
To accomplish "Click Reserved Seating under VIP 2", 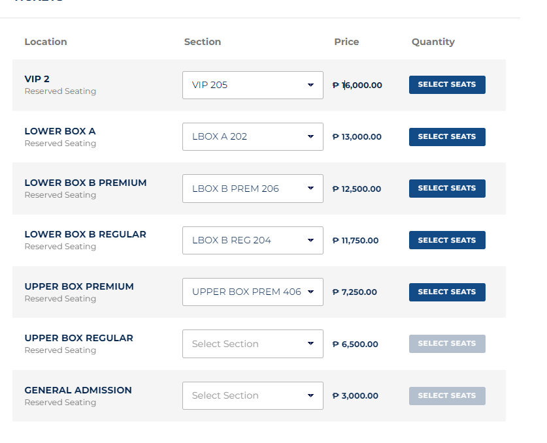I will pyautogui.click(x=60, y=91).
